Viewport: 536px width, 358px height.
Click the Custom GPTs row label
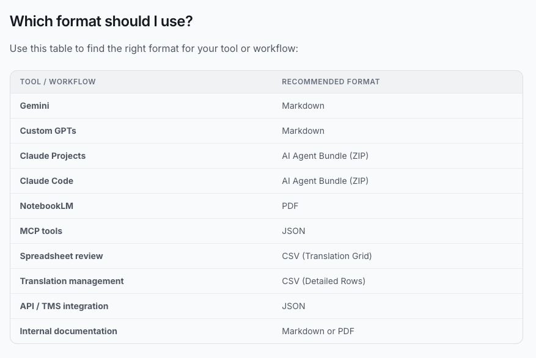(48, 131)
